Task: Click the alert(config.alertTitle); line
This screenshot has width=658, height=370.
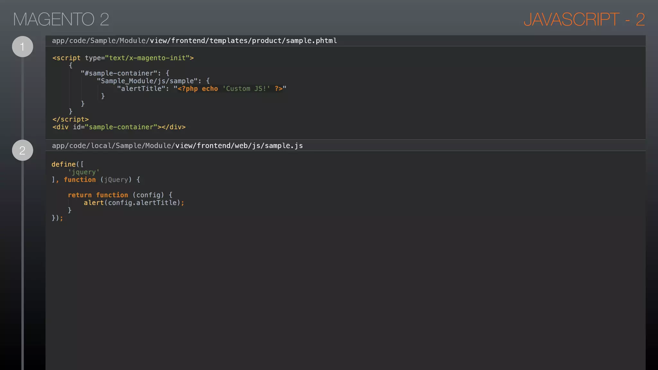Action: [134, 203]
